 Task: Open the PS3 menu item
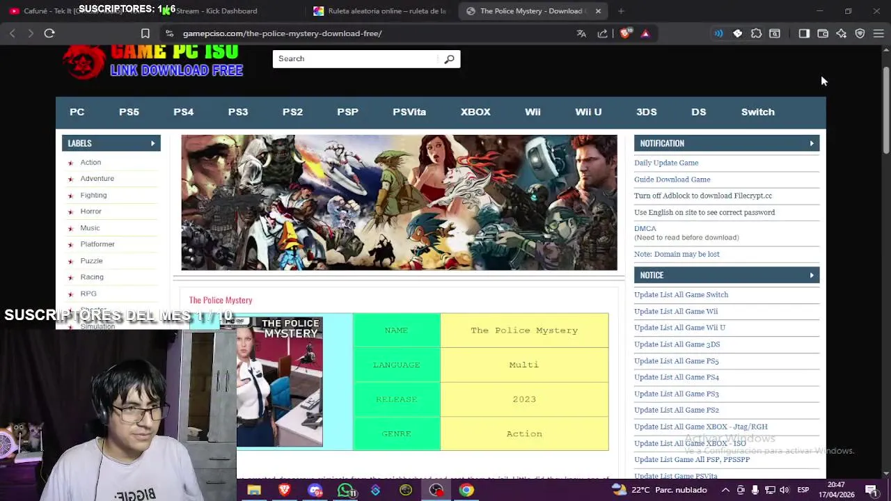[238, 112]
